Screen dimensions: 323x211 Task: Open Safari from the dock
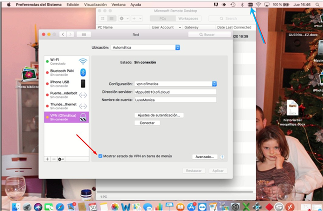(x=60, y=206)
